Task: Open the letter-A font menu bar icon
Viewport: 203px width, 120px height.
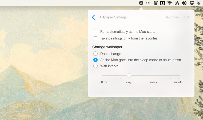Action: point(177,3)
